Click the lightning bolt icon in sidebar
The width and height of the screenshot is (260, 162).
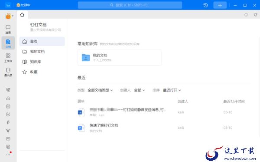[x=8, y=122]
